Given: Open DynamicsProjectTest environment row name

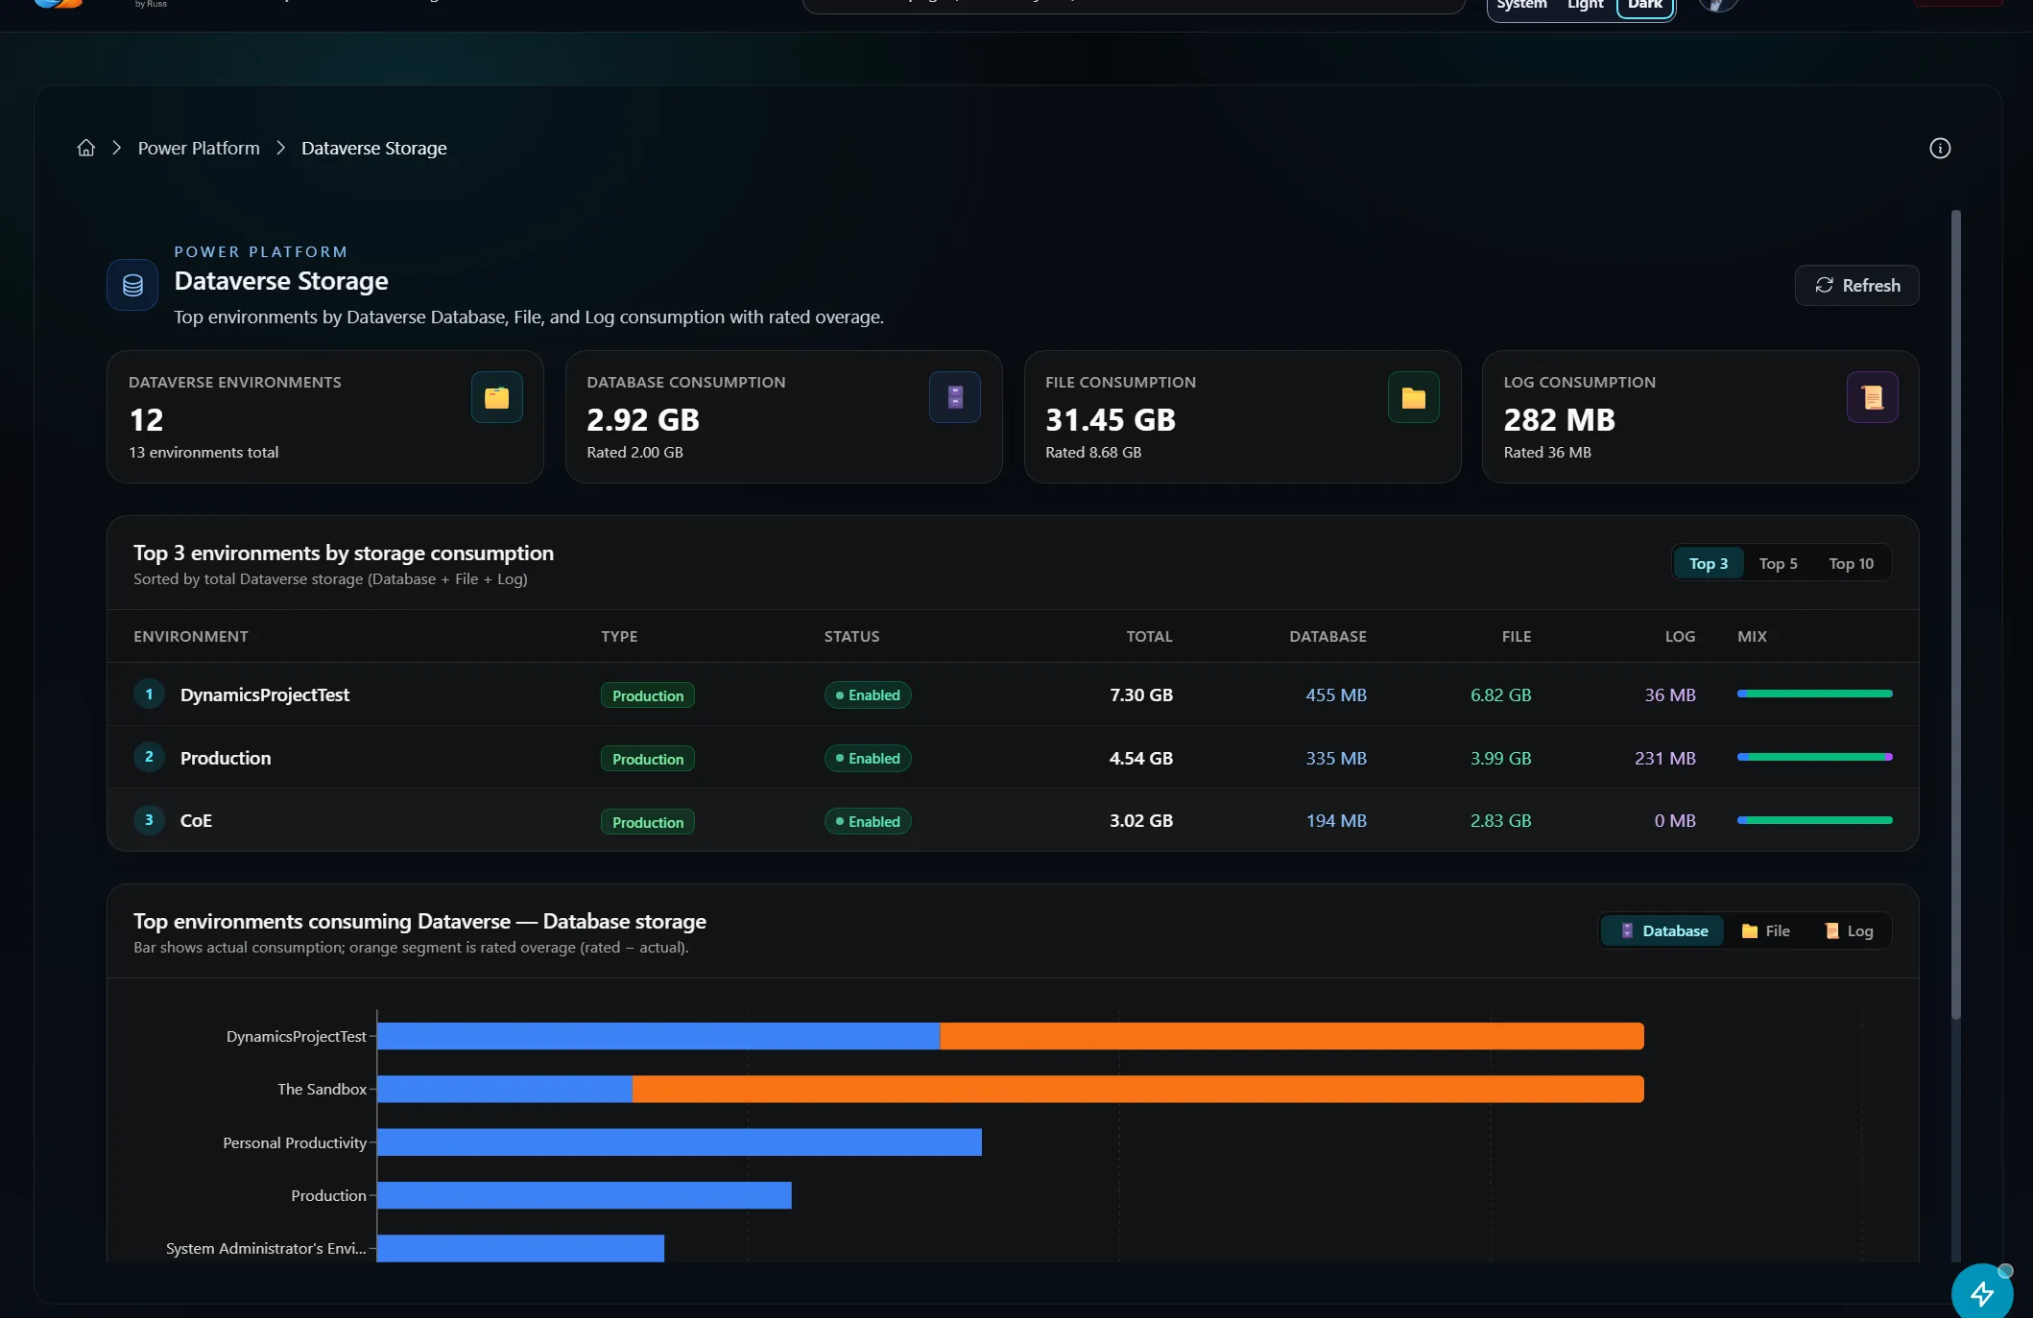Looking at the screenshot, I should pyautogui.click(x=265, y=694).
